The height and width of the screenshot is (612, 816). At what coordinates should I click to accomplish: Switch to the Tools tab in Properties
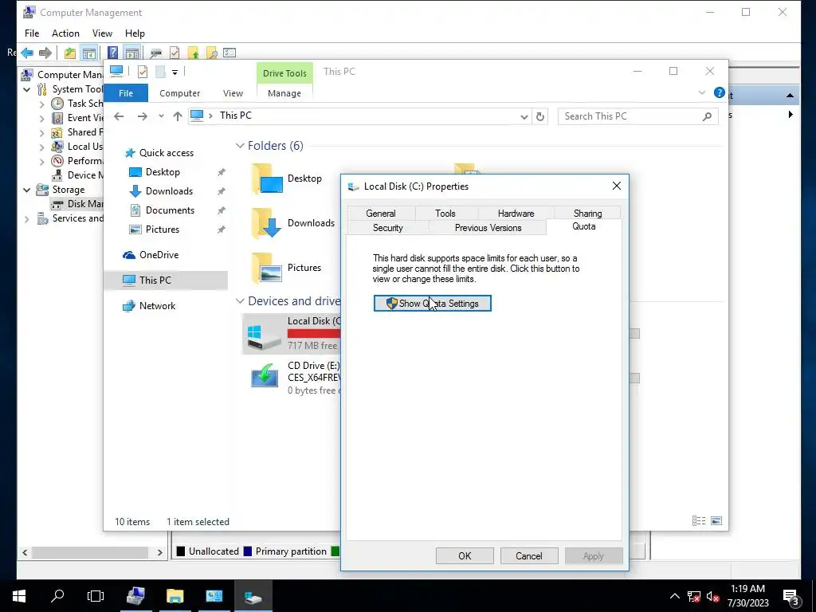point(445,214)
